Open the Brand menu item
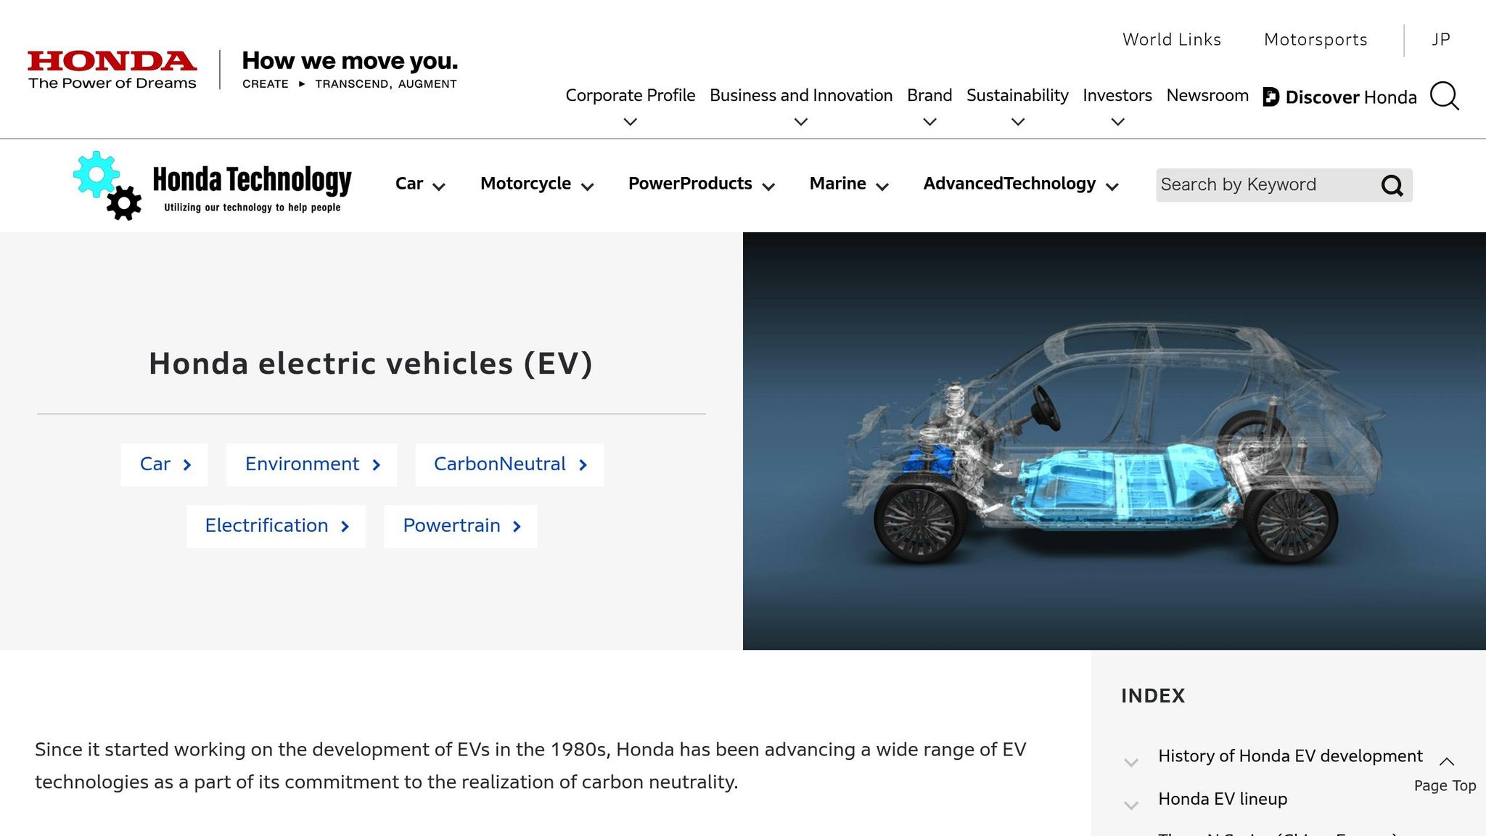Image resolution: width=1486 pixels, height=836 pixels. (929, 95)
